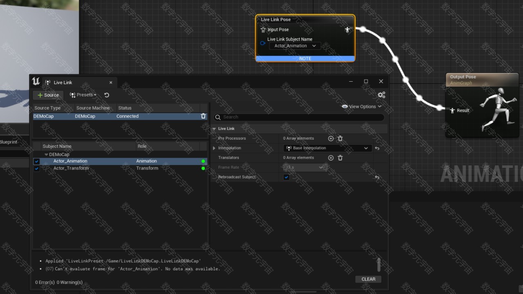Open the Presets menu
The height and width of the screenshot is (294, 523).
[x=83, y=95]
